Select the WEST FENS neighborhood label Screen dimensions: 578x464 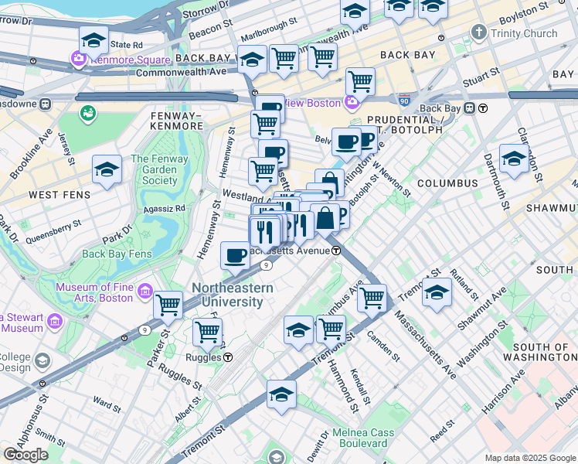[x=59, y=195]
